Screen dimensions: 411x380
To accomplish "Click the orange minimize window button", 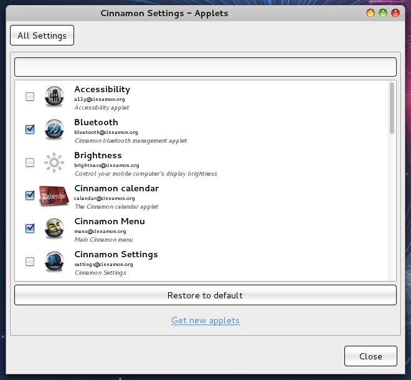I will (x=371, y=13).
